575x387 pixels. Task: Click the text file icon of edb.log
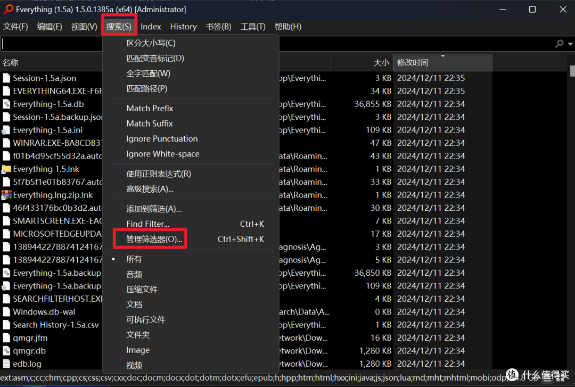pos(6,364)
